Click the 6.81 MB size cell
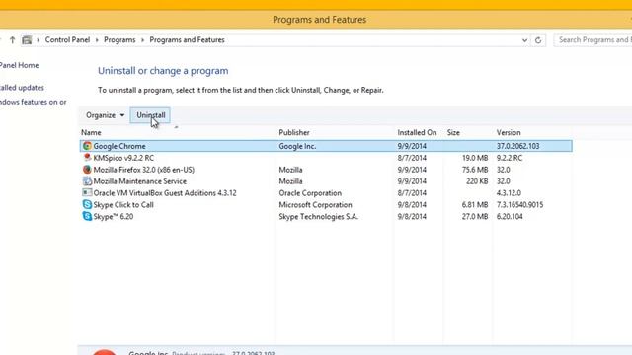 point(475,204)
